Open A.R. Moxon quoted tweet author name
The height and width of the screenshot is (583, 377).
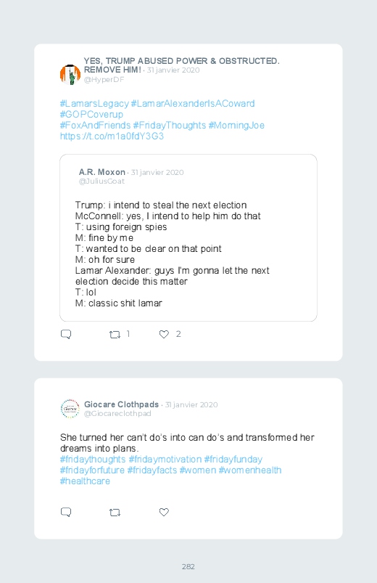pos(101,172)
